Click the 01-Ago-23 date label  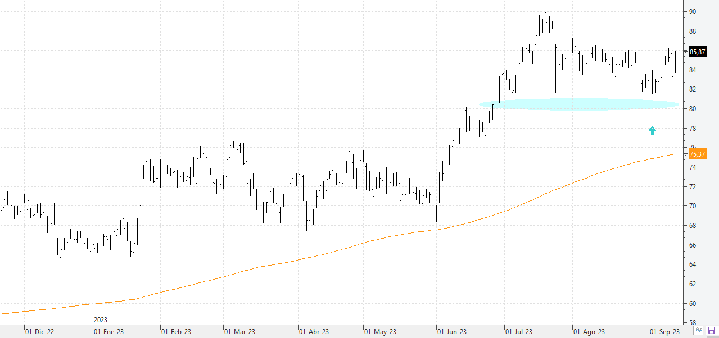[589, 332]
